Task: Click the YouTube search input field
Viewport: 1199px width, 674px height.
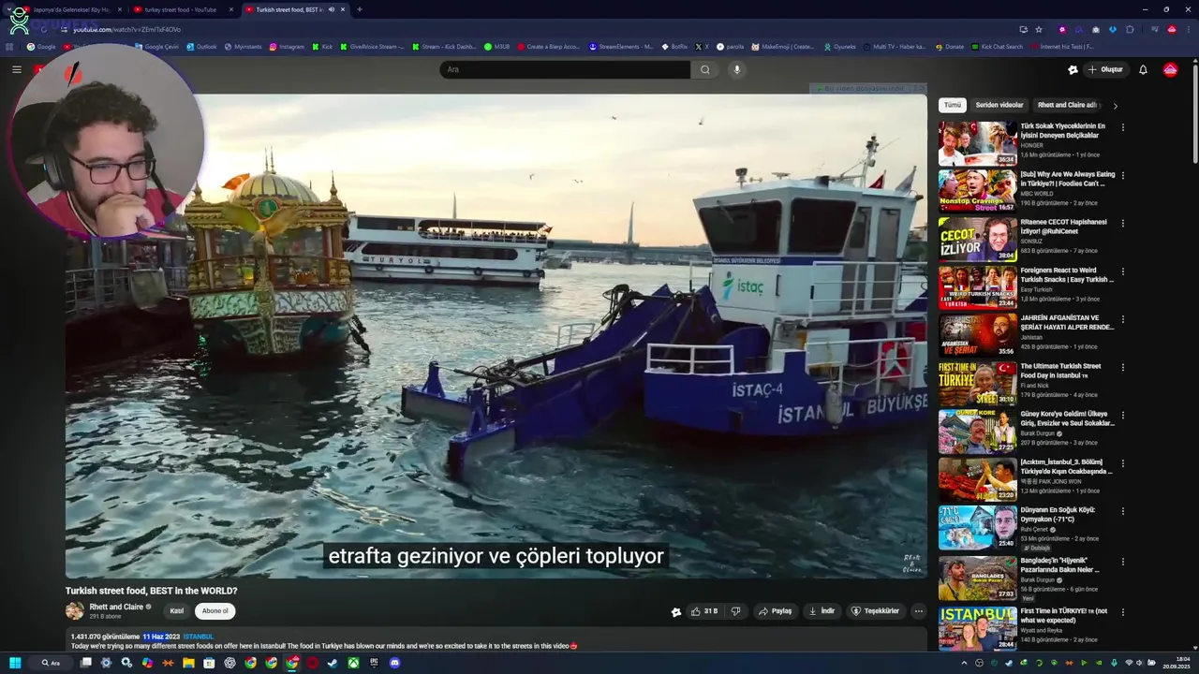Action: [x=565, y=69]
